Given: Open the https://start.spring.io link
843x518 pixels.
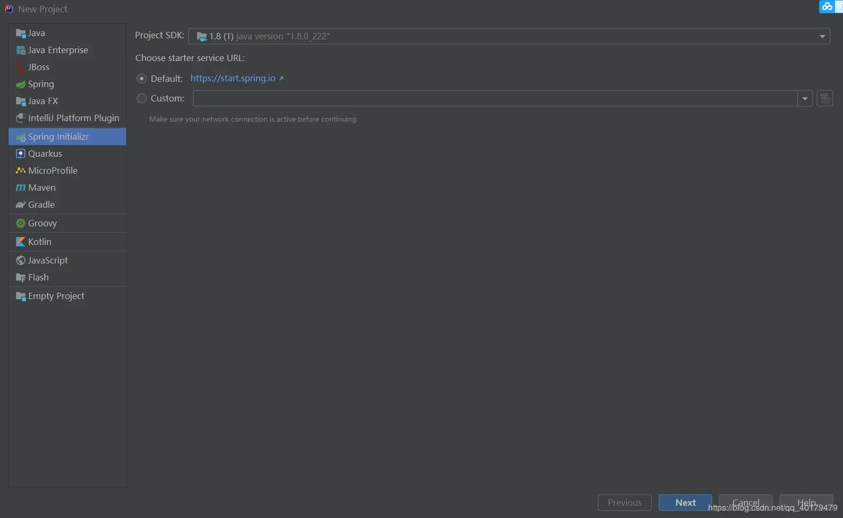Looking at the screenshot, I should (x=233, y=78).
